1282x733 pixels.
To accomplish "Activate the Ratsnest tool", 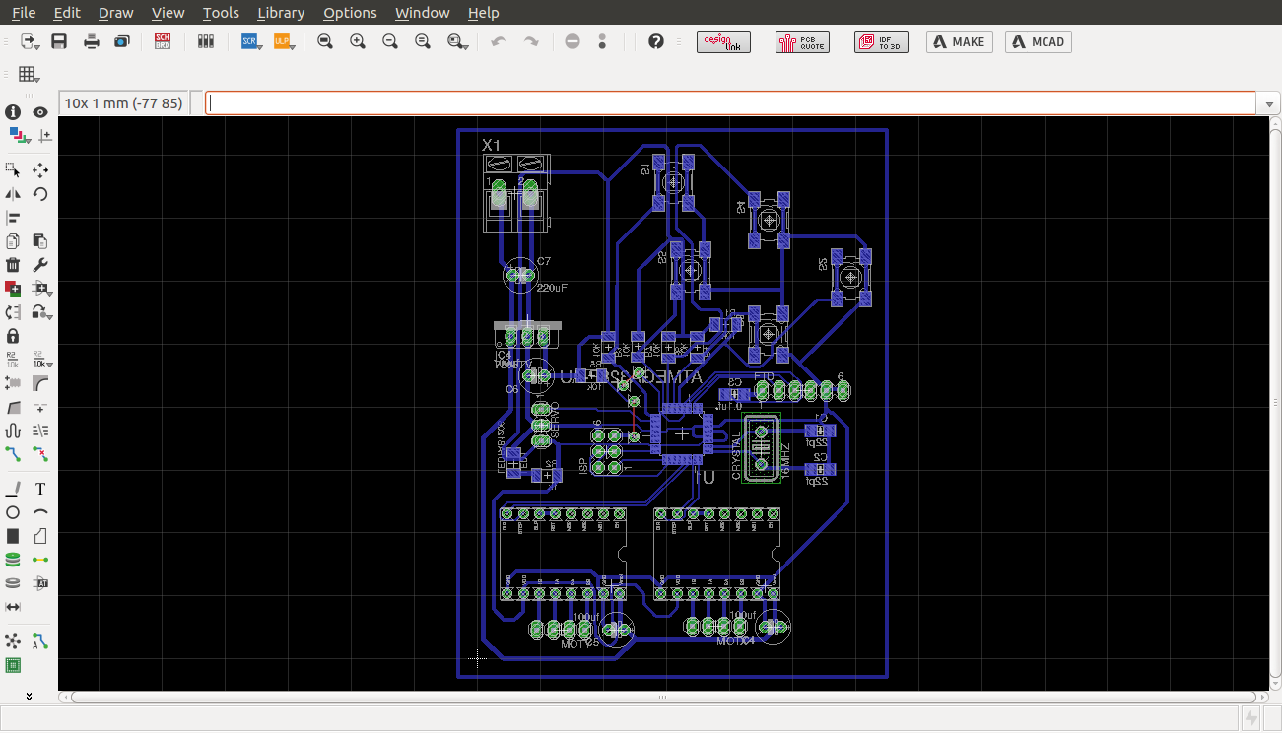I will coord(13,641).
